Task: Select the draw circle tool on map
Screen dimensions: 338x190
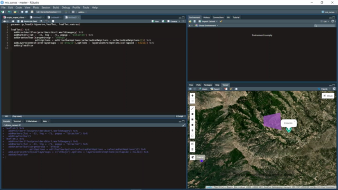Action: click(x=192, y=125)
